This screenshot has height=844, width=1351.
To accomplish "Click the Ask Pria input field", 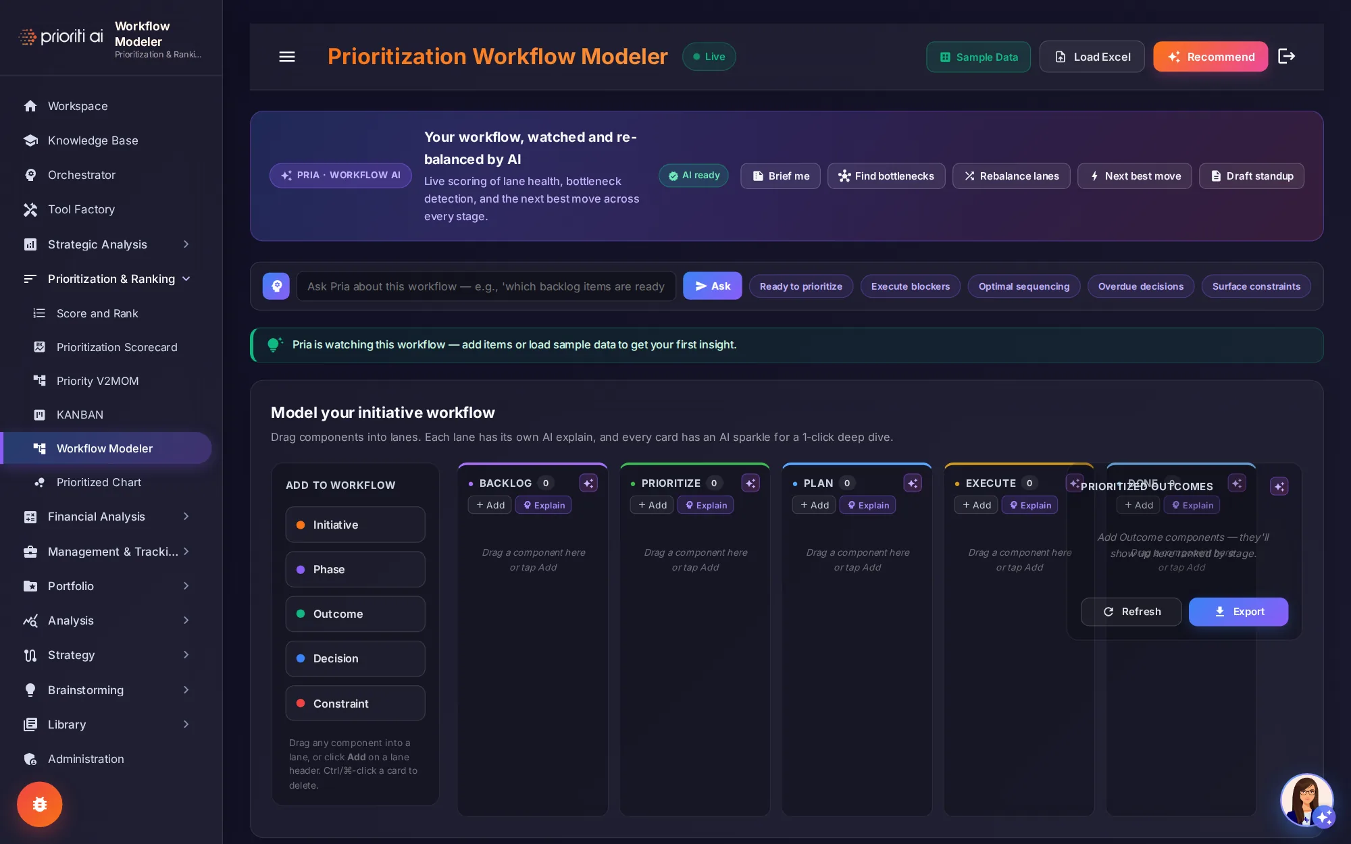I will pyautogui.click(x=486, y=286).
